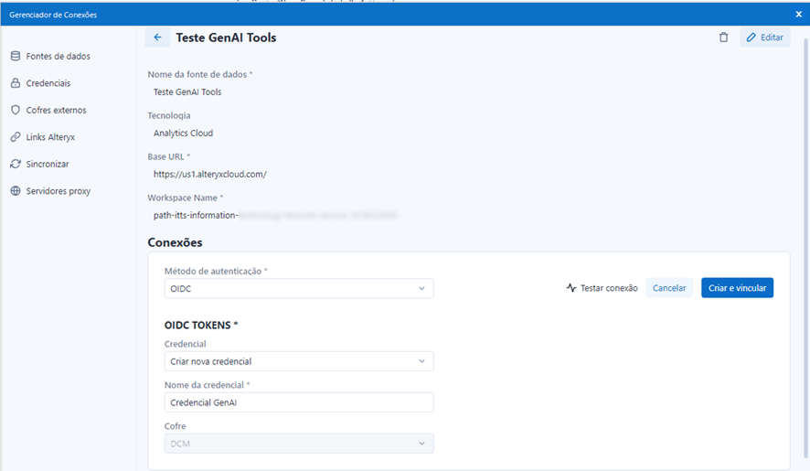Click the Cofres externos shield icon
Image resolution: width=810 pixels, height=471 pixels.
16,111
